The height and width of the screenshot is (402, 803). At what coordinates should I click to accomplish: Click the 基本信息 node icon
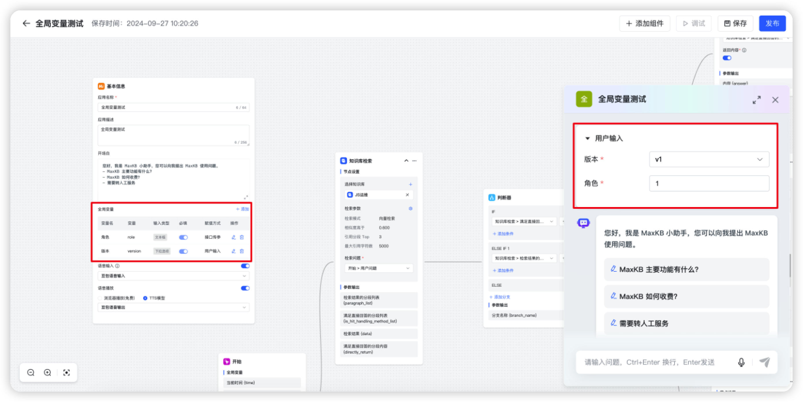pyautogui.click(x=101, y=86)
